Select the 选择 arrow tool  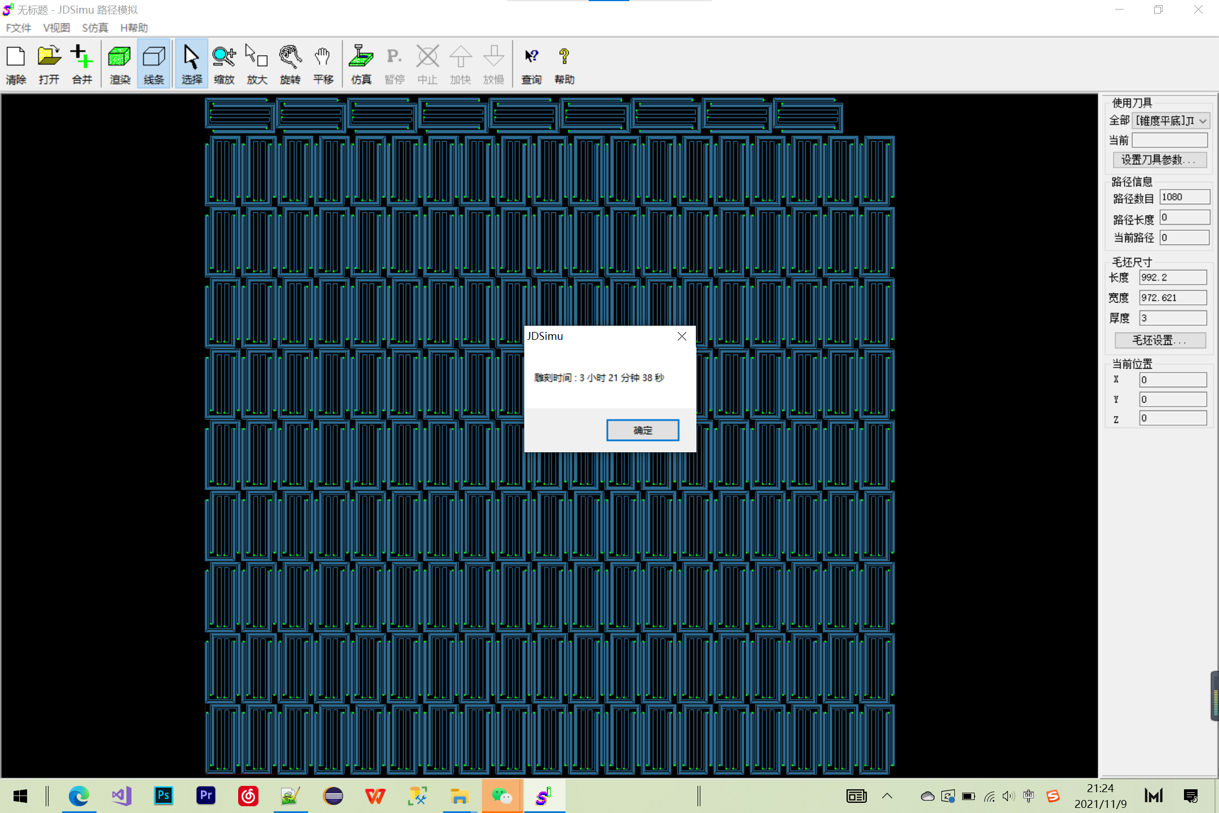click(192, 64)
